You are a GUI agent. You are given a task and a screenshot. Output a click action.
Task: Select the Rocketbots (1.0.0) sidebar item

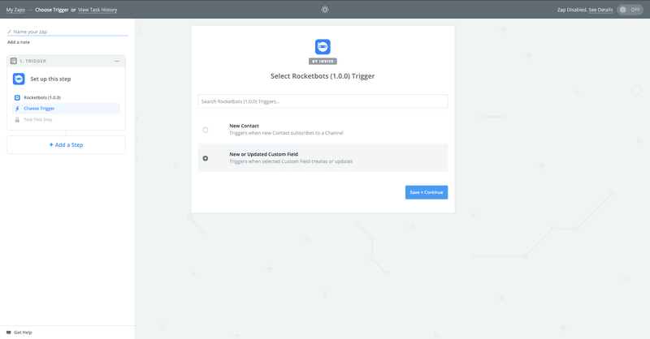click(x=67, y=97)
